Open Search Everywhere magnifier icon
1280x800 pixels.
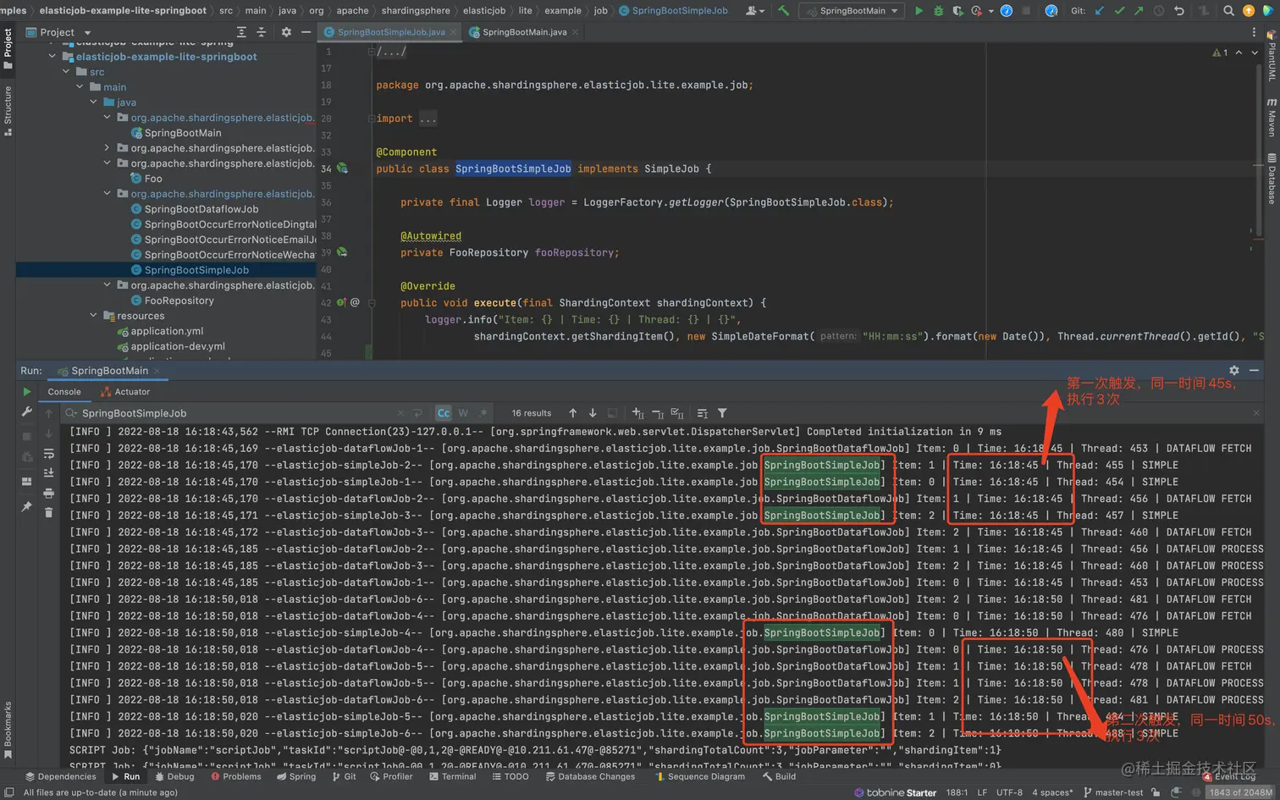point(1228,11)
